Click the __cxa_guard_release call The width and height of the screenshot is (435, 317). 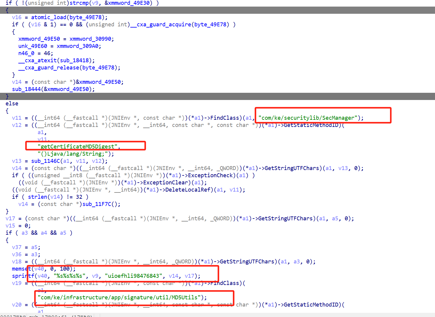pos(49,68)
